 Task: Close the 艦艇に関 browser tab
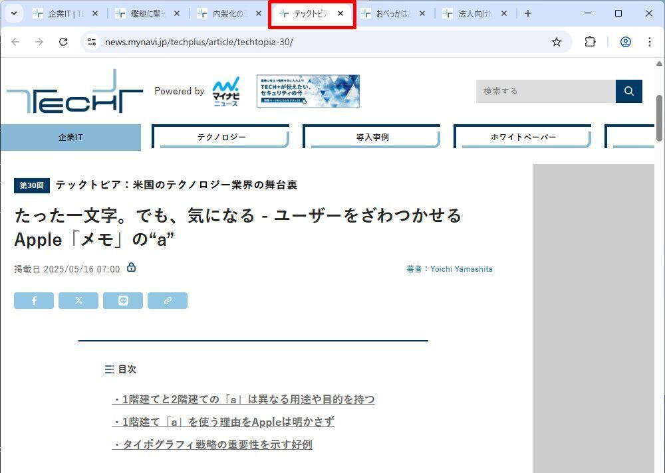pos(177,13)
